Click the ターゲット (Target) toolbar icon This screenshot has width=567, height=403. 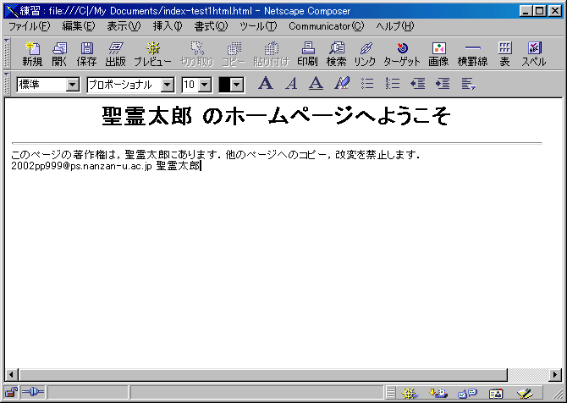click(402, 53)
